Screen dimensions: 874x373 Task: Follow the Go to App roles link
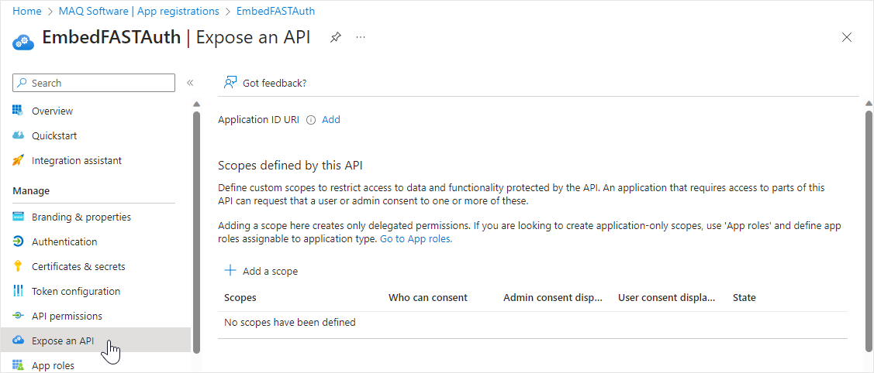point(416,239)
